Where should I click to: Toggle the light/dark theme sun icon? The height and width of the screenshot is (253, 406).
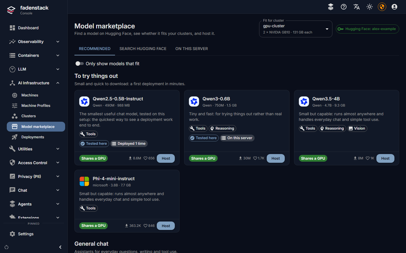[370, 7]
